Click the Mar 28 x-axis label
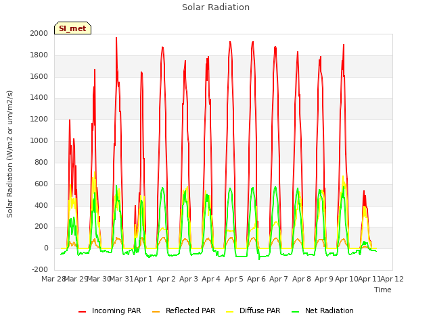Screen dimensions: 433x324 point(53,279)
